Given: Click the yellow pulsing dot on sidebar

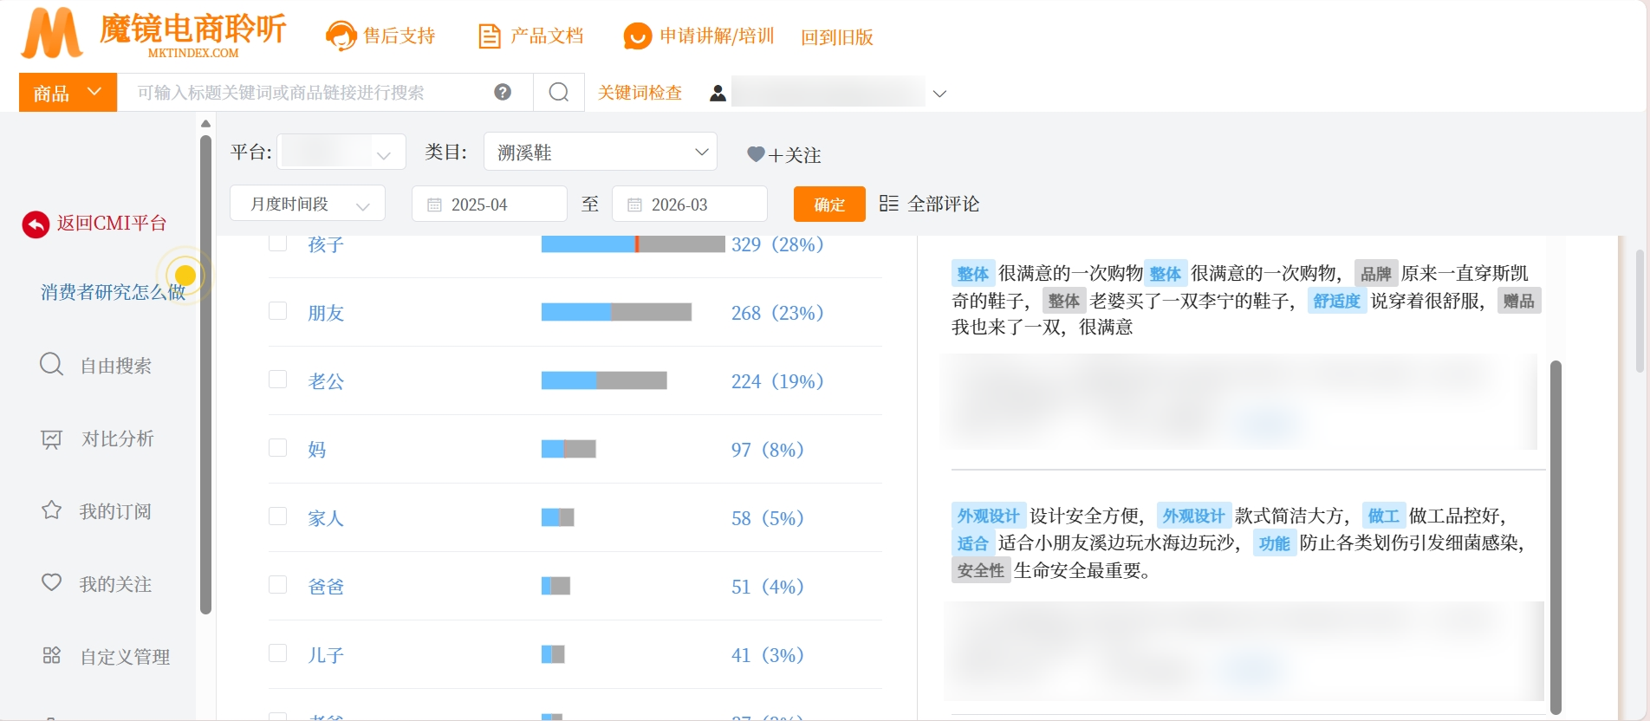Looking at the screenshot, I should pos(185,276).
